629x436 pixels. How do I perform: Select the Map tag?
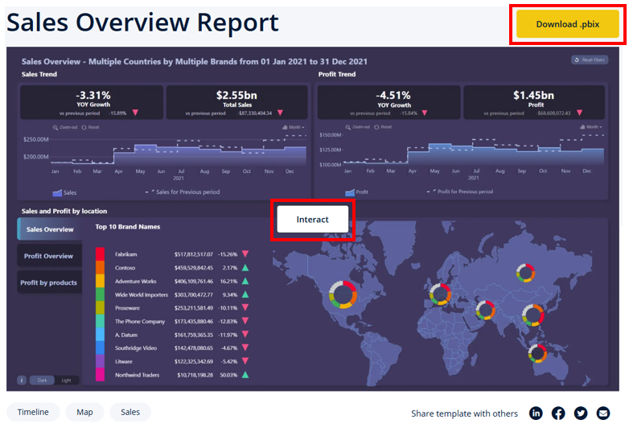click(x=84, y=412)
